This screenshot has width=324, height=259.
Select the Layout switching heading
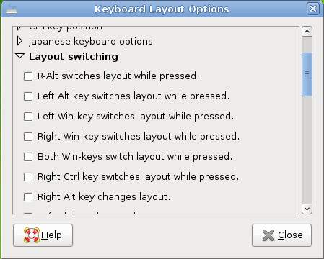74,57
